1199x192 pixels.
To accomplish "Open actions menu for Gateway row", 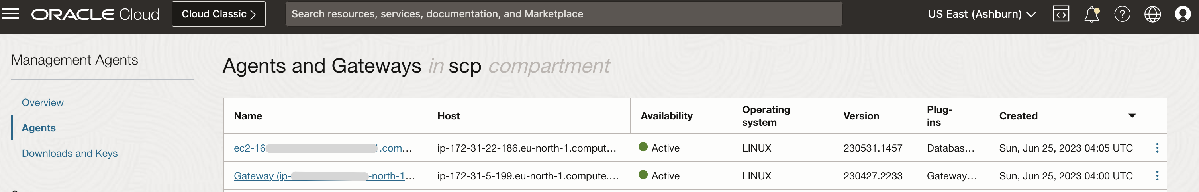I will point(1157,176).
